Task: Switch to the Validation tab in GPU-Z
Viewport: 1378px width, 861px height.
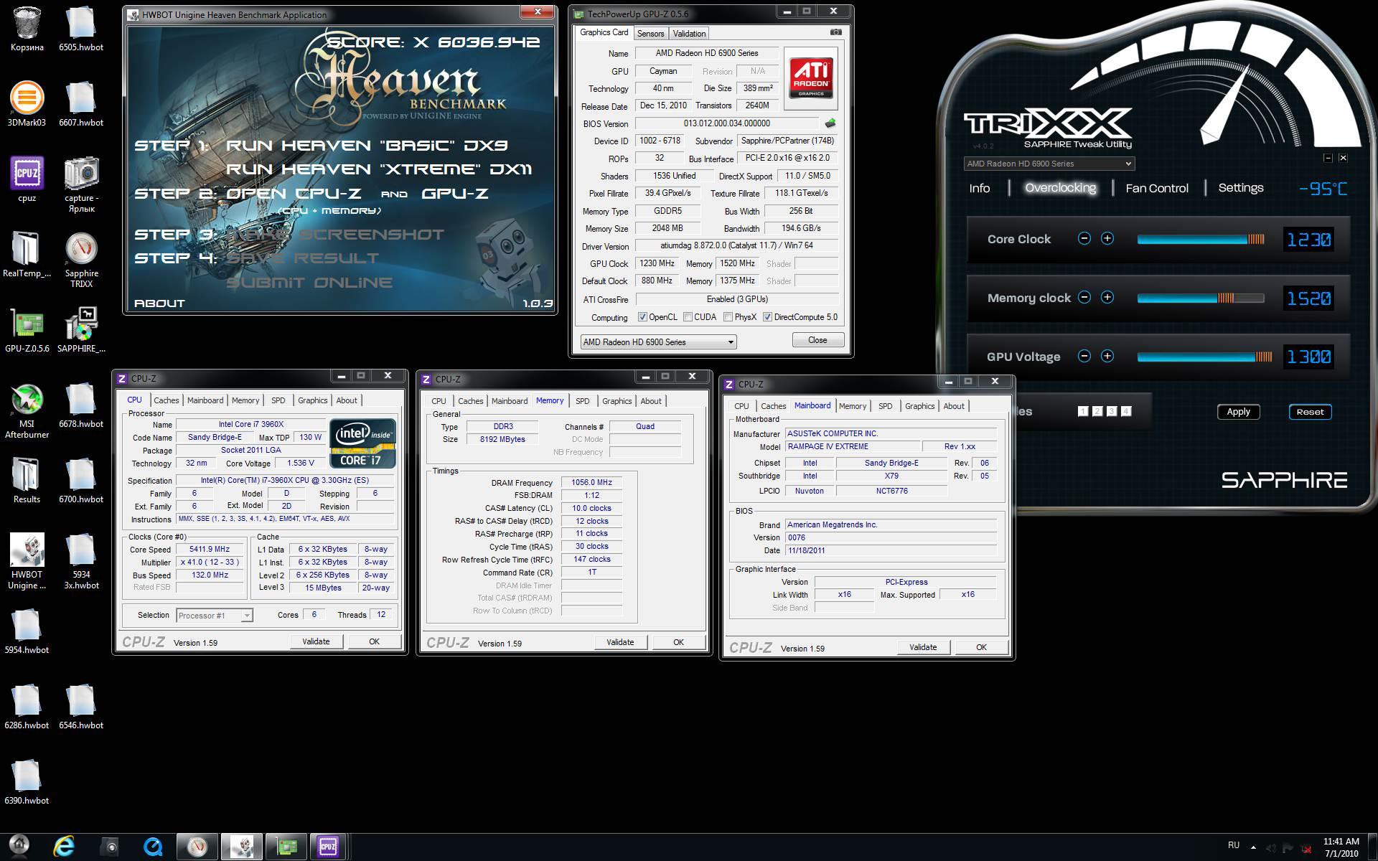Action: click(689, 34)
